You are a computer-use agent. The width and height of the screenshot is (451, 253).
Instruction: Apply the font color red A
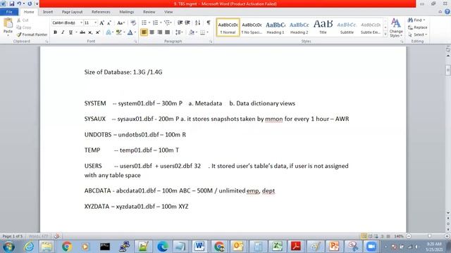point(130,32)
